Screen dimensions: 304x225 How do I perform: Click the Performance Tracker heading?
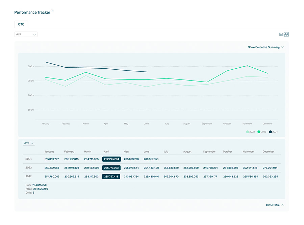[32, 13]
